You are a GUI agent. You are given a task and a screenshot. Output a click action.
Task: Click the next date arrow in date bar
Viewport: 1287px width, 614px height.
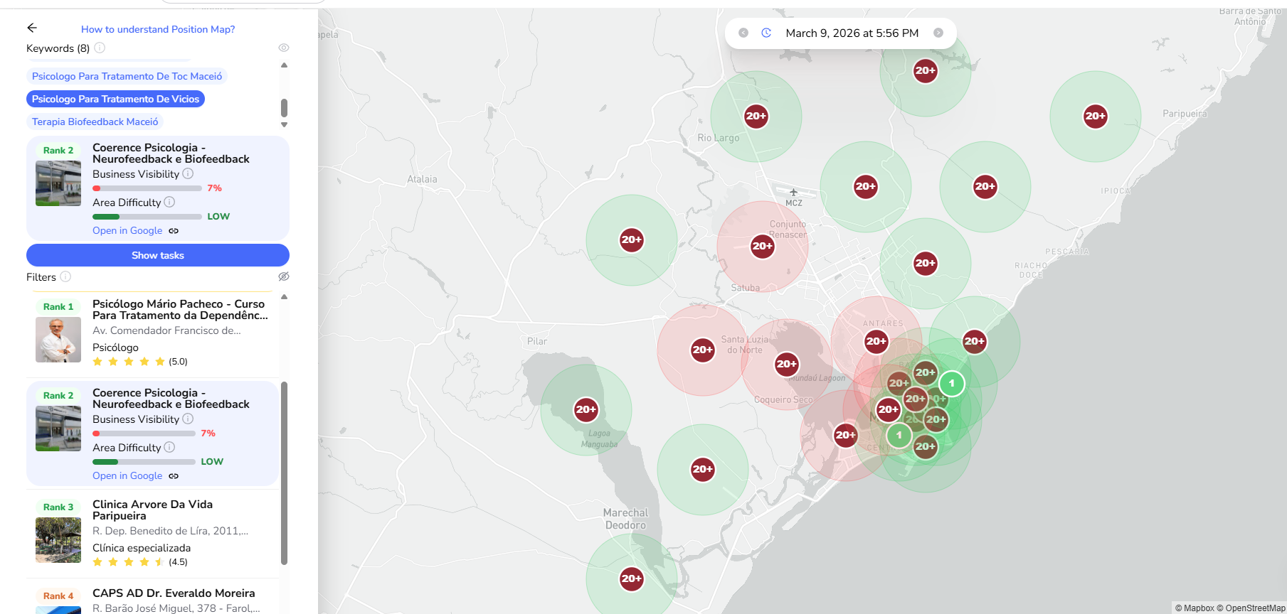tap(938, 33)
